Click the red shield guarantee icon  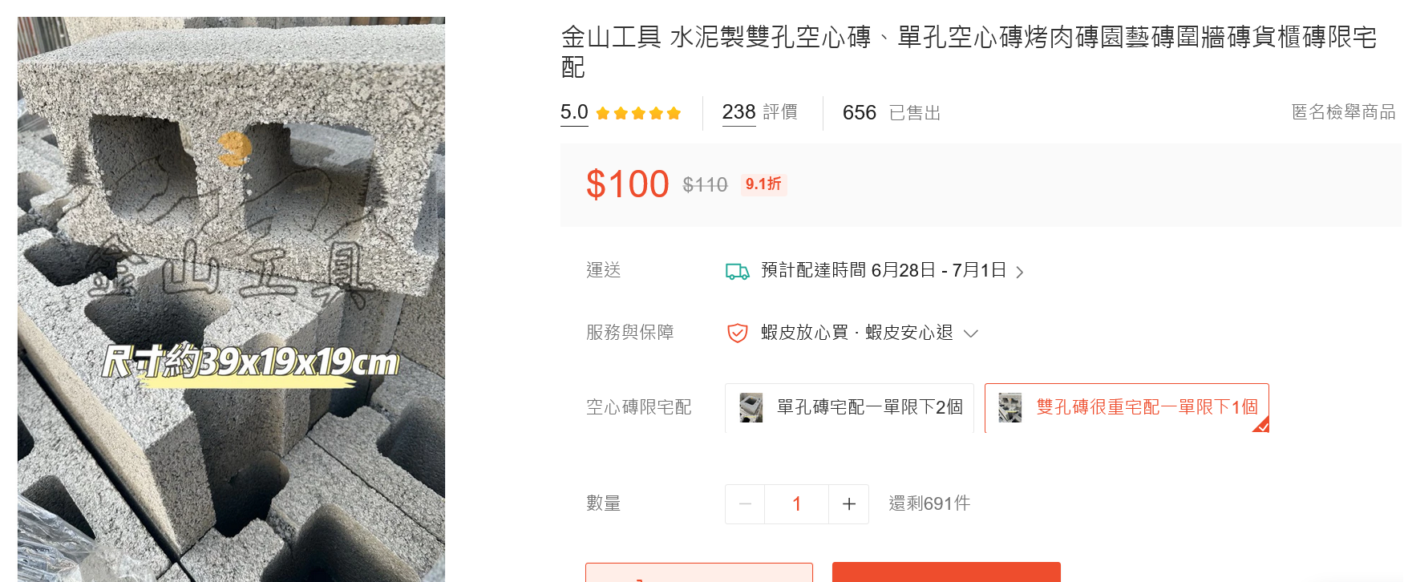point(737,333)
